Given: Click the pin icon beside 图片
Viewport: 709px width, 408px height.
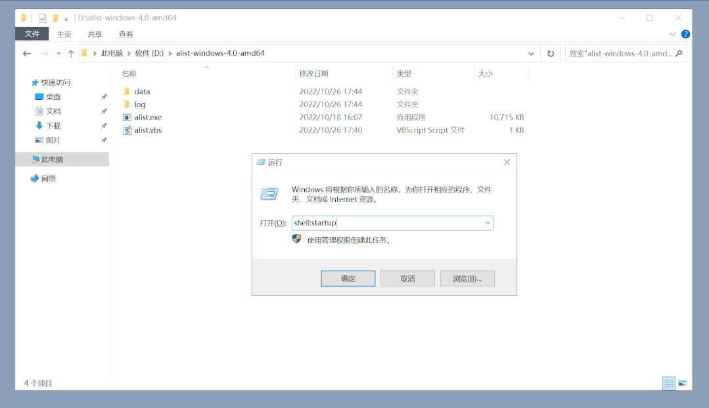Looking at the screenshot, I should pyautogui.click(x=104, y=140).
